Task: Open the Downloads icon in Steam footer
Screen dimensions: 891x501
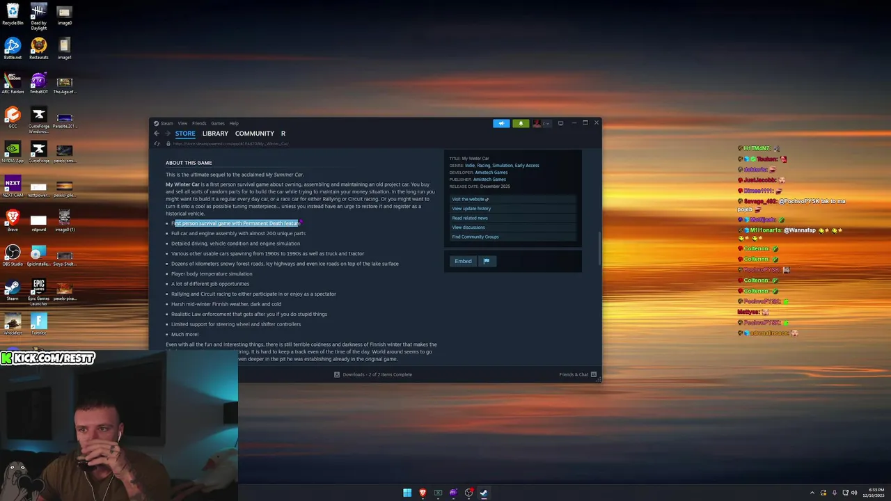Action: [x=337, y=374]
